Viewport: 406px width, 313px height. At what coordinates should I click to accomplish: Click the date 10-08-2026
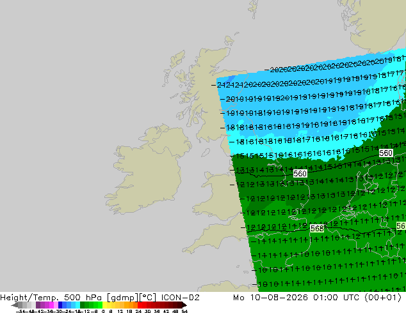point(279,298)
